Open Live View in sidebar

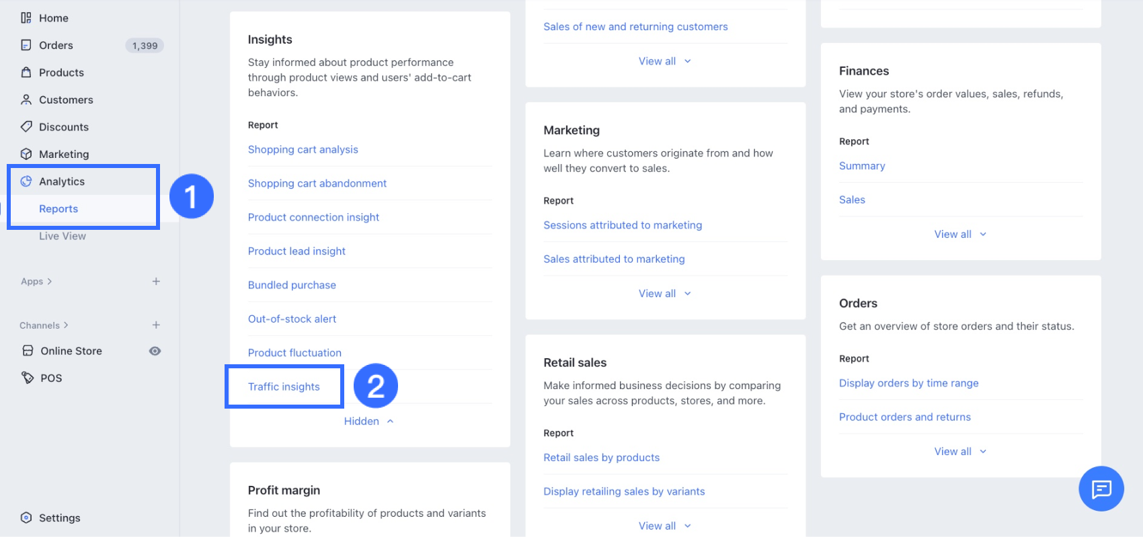coord(63,236)
